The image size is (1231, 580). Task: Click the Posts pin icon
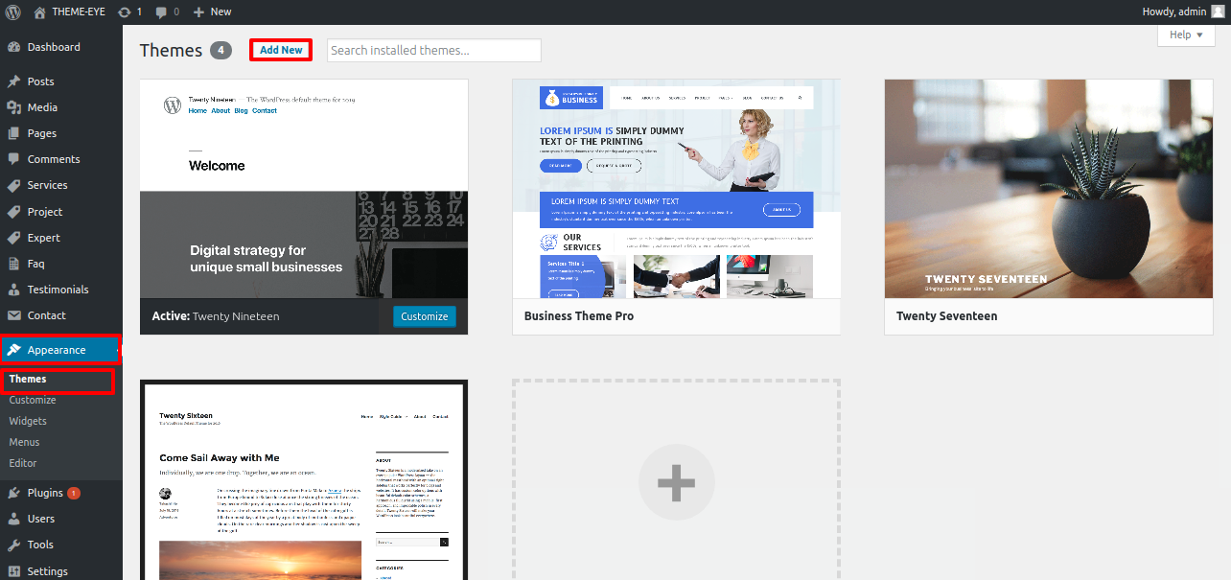pos(13,81)
